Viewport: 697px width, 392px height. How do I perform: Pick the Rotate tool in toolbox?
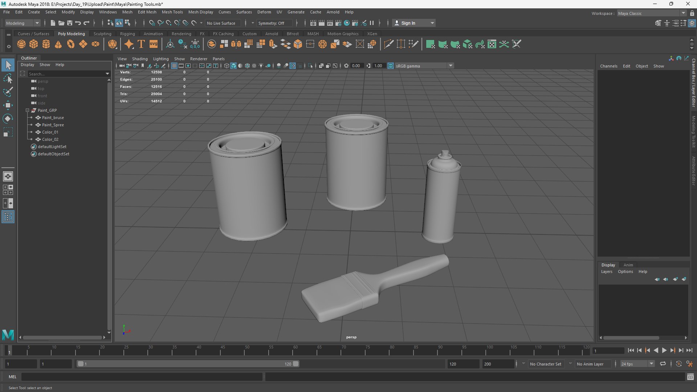coord(8,119)
